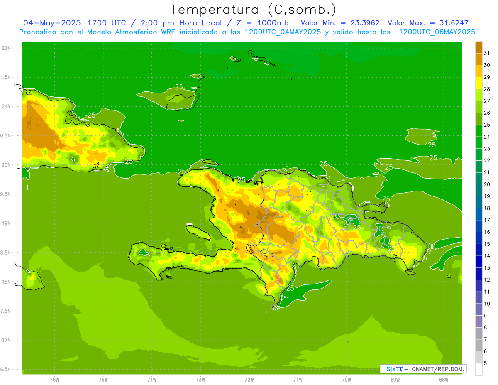Click the "73W" longitude axis label

tap(200, 380)
